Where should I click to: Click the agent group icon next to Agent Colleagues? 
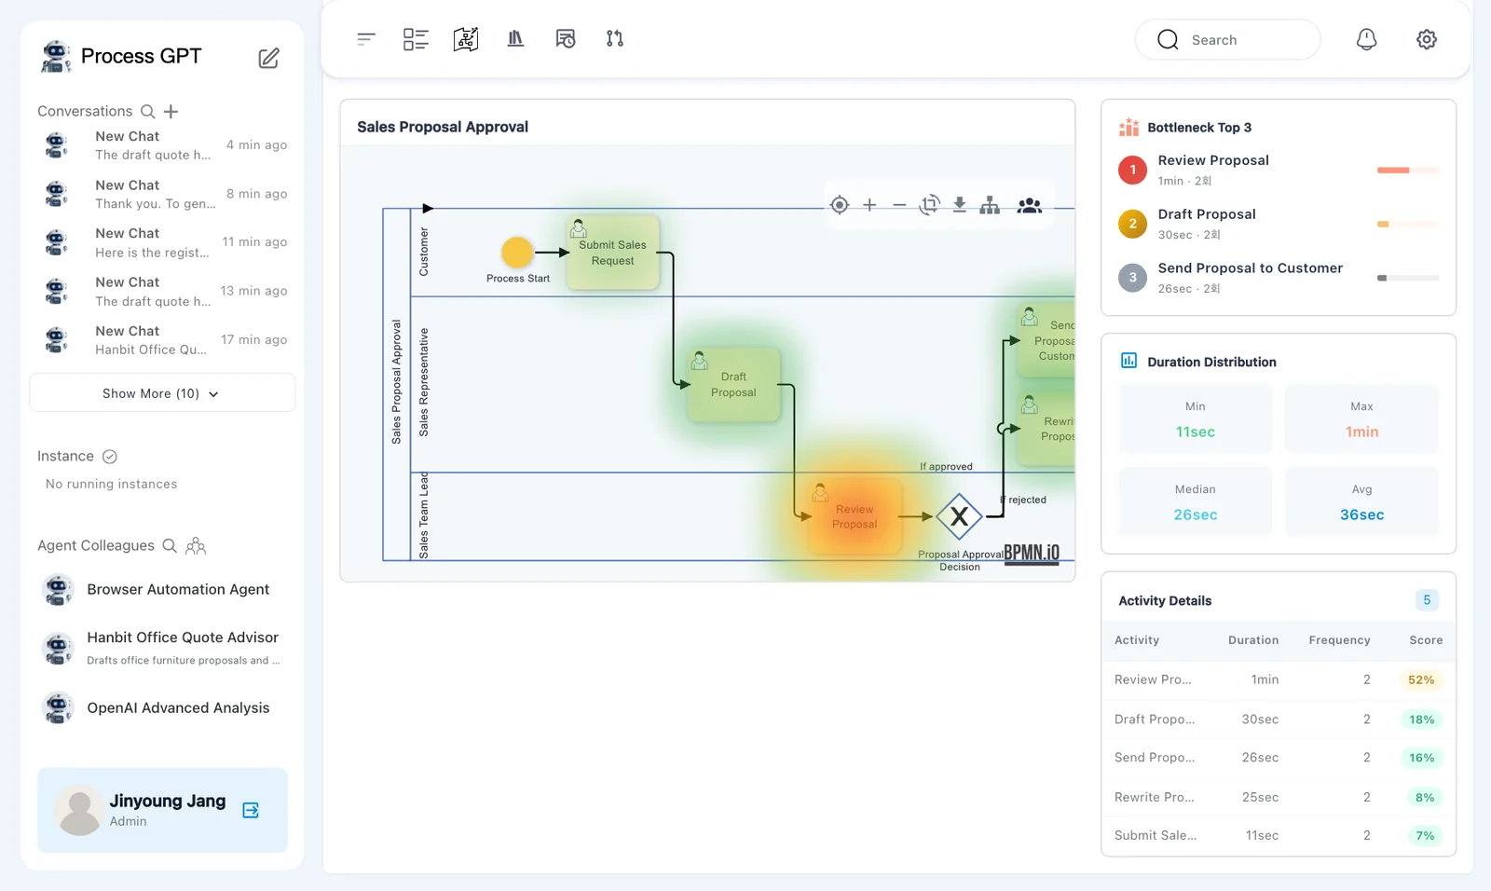tap(196, 546)
